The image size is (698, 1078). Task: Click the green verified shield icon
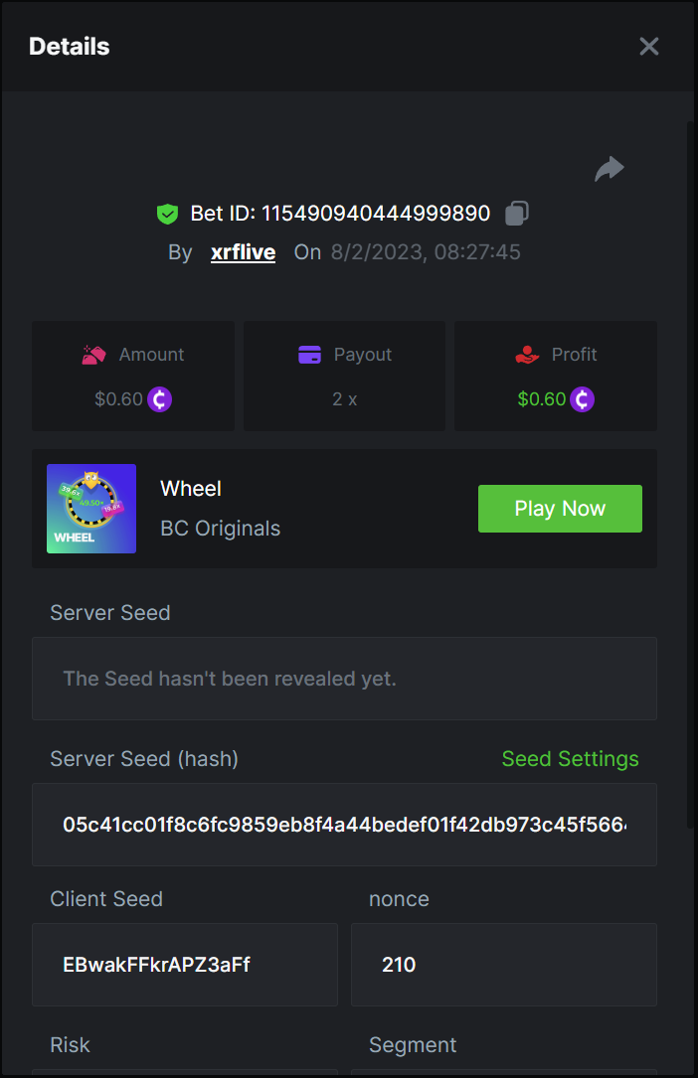click(167, 214)
